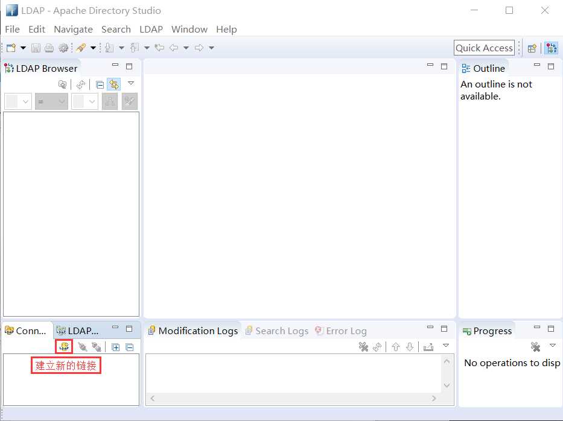Click Collapse All in Connections panel
Viewport: 563px width, 421px height.
130,347
